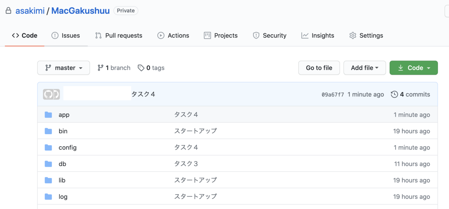Open the タスク4 commit in app row
Screen dimensions: 449x209
coord(186,115)
